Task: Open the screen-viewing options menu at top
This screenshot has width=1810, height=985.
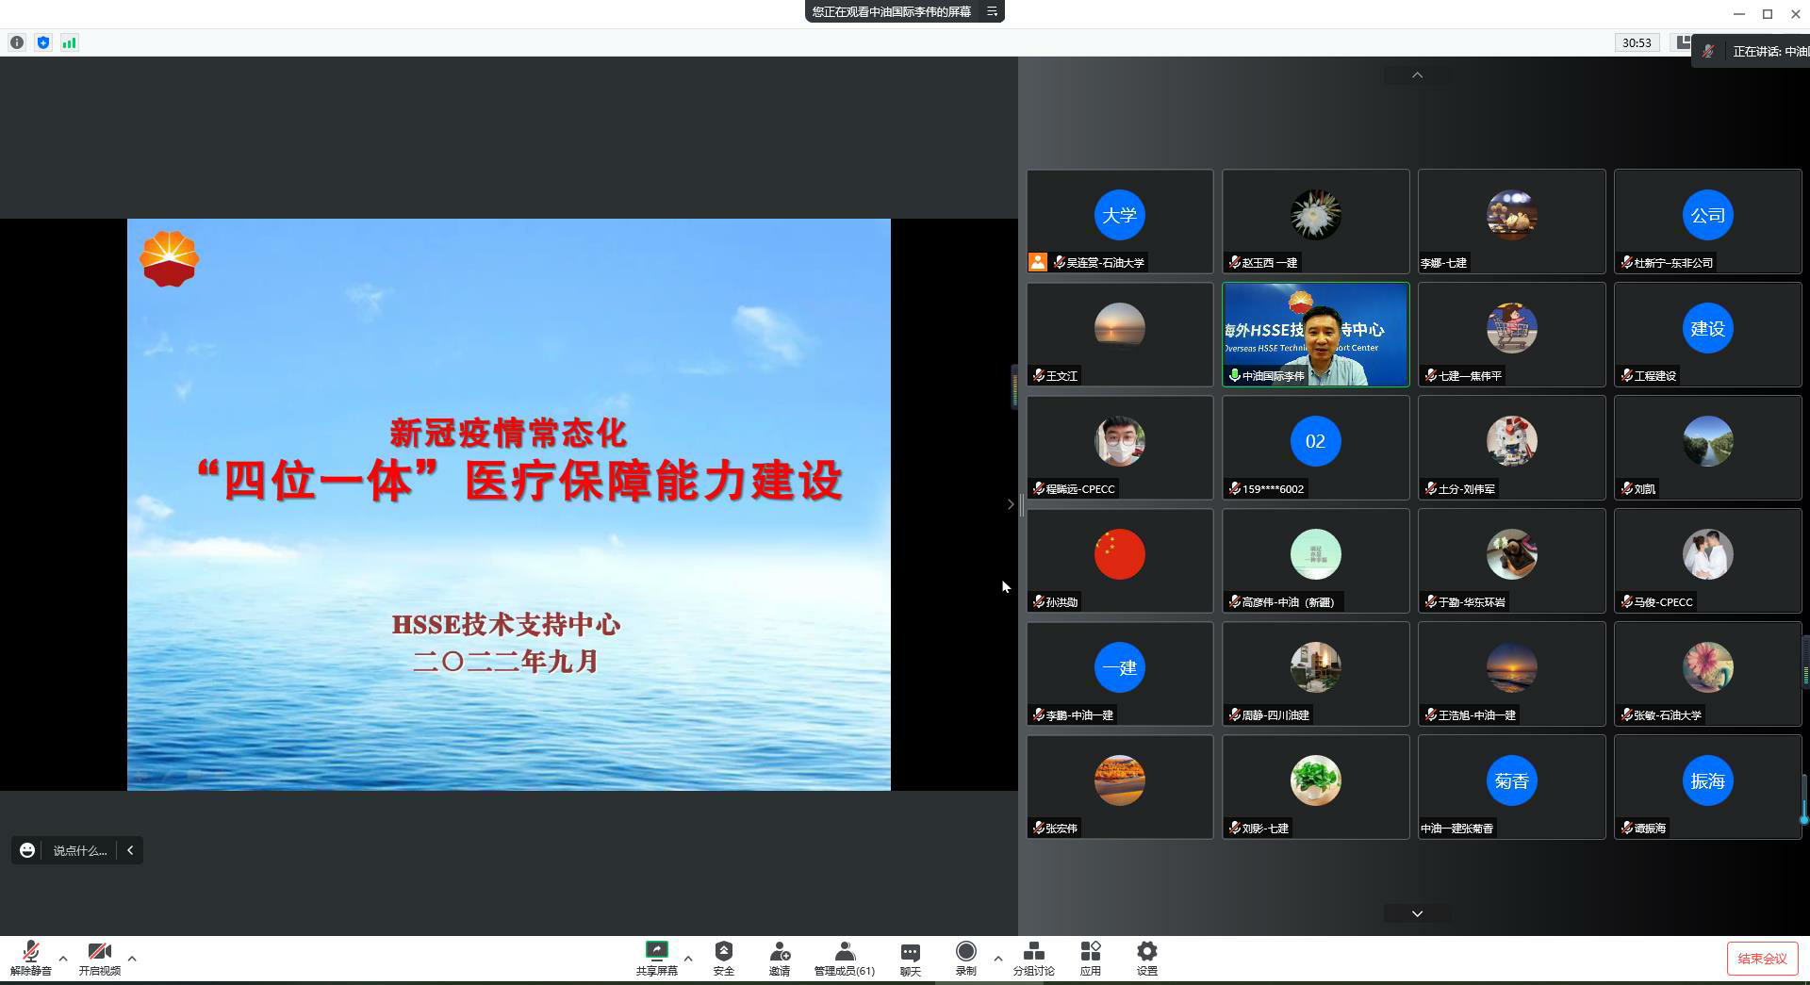Action: pos(992,12)
